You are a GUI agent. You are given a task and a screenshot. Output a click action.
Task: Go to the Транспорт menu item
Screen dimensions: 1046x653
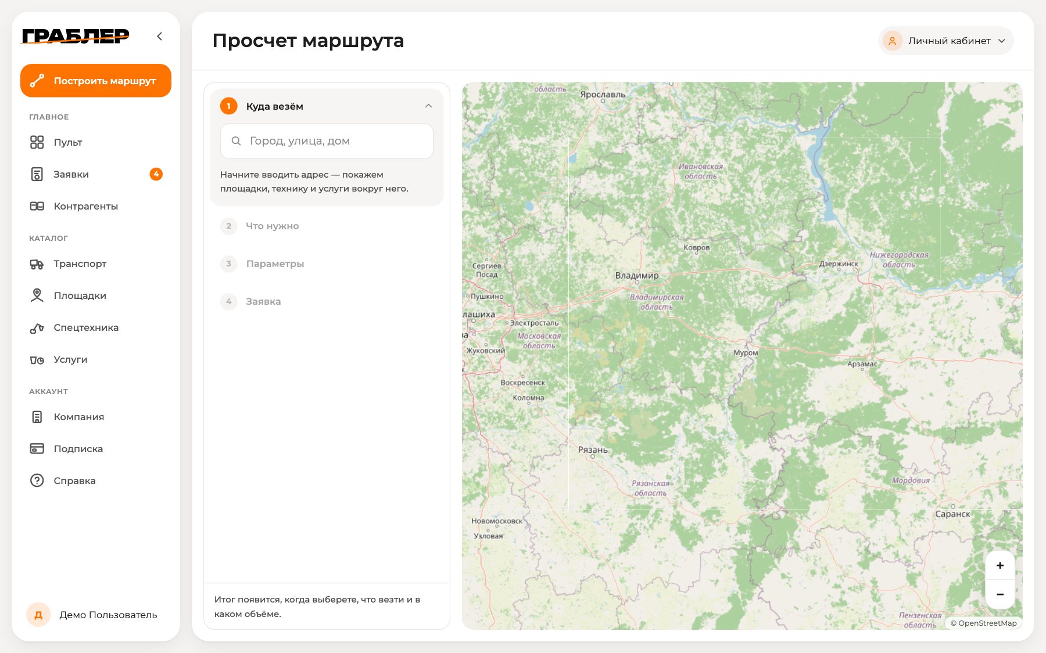(96, 264)
